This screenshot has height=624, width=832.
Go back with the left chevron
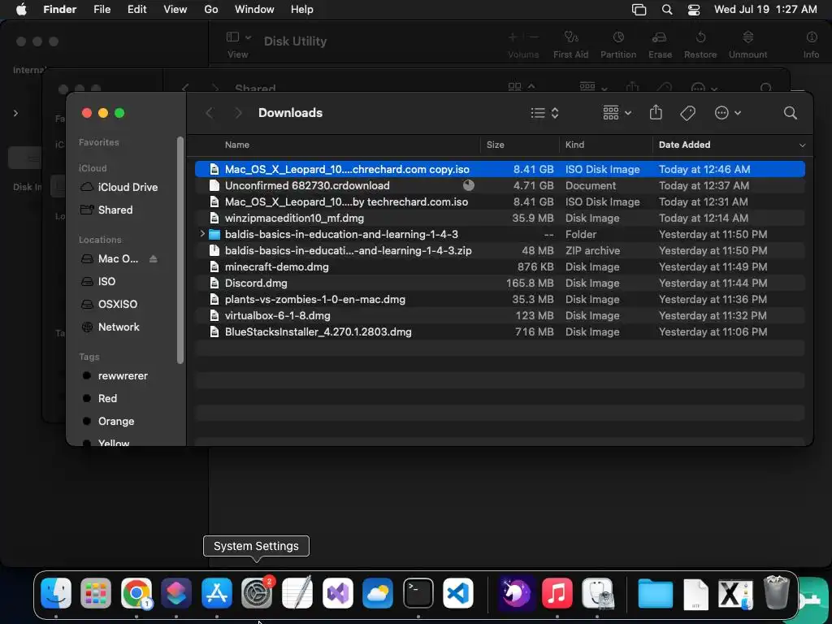pos(210,113)
